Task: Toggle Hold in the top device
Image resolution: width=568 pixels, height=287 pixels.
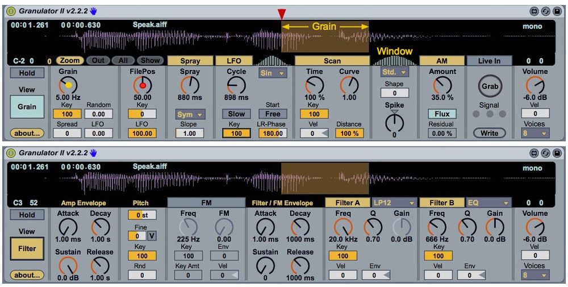Action: (27, 73)
